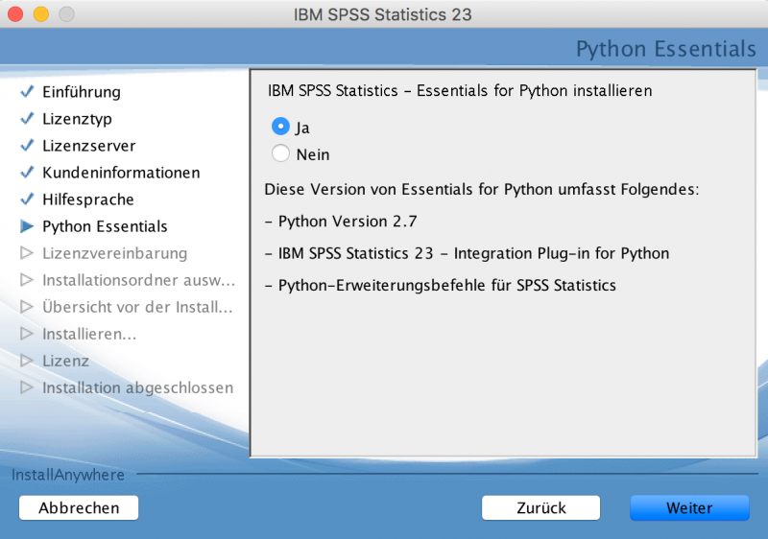Click the Diese Version von Essentials description
This screenshot has height=539, width=768.
tap(482, 189)
